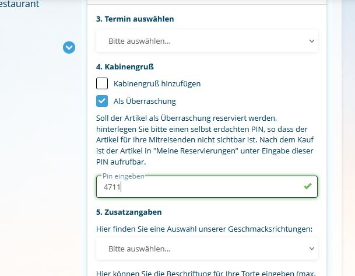
Task: Click the "Pin eingeben" floating field label
Action: tap(123, 176)
